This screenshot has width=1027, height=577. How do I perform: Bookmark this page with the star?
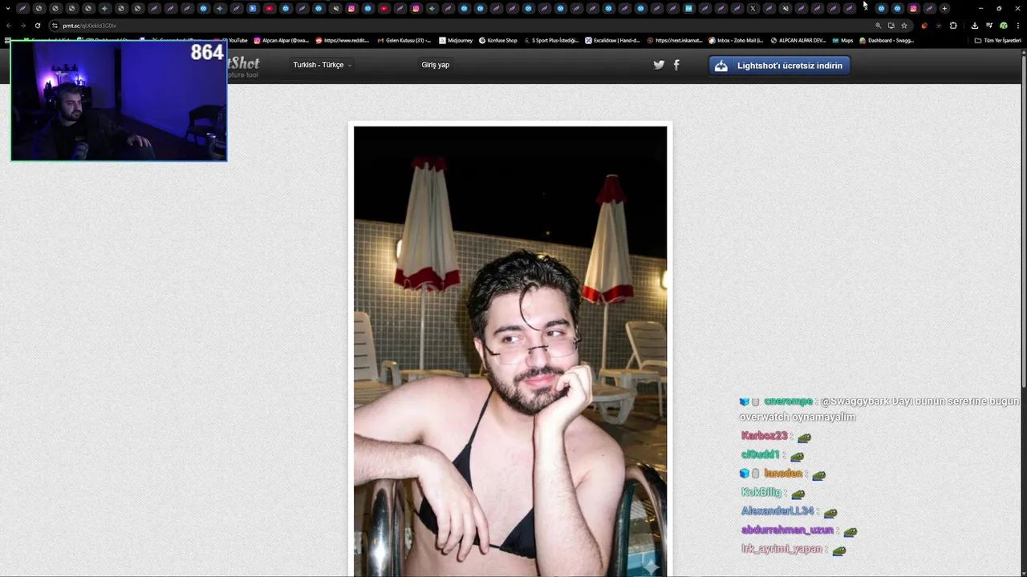904,26
